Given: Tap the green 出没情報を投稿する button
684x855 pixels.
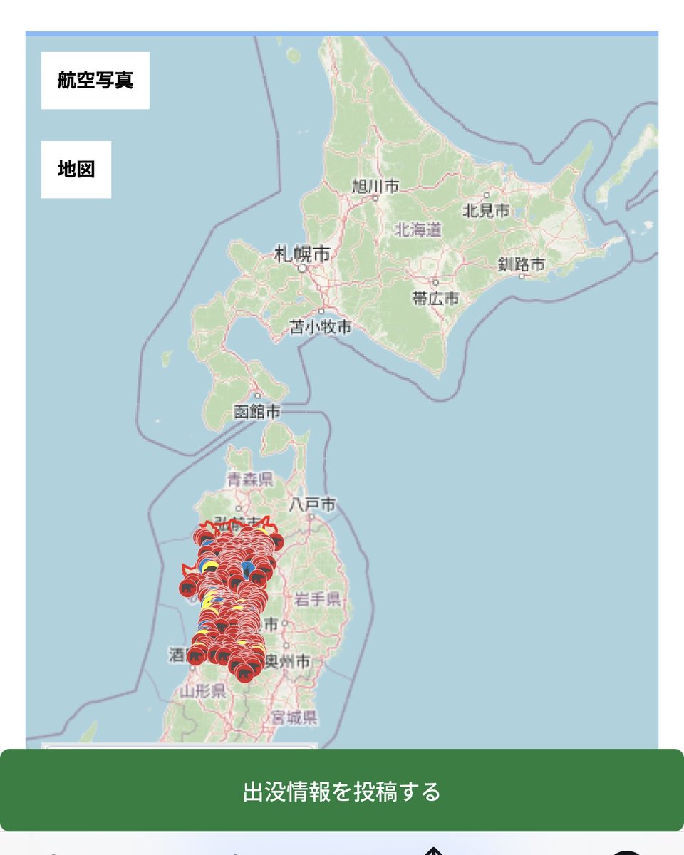Looking at the screenshot, I should point(342,790).
